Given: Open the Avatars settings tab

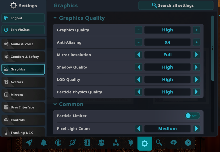Looking at the screenshot, I should 23,82.
